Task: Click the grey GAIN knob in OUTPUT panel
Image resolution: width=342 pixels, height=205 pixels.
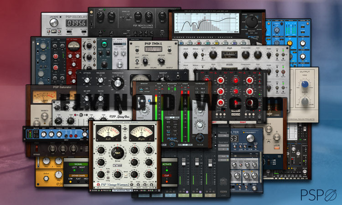Action: tap(305, 101)
